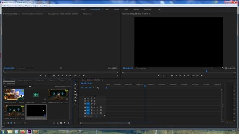This screenshot has height=134, width=239.
Task: Switch to Цвет workspace
Action: pyautogui.click(x=107, y=9)
